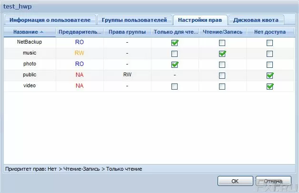Deny access to the photo folder
Viewport: 299px width, 193px height.
coord(270,64)
